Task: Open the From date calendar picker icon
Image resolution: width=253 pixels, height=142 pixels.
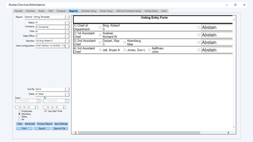Action: pyautogui.click(x=39, y=101)
